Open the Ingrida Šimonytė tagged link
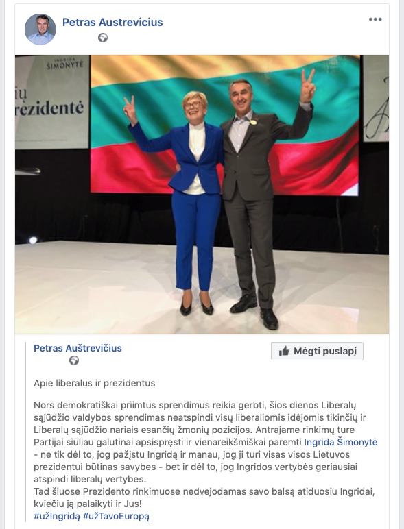The height and width of the screenshot is (529, 404). (340, 442)
